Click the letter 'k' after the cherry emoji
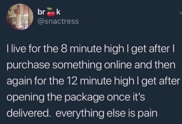The height and width of the screenshot is (124, 182). 58,12
